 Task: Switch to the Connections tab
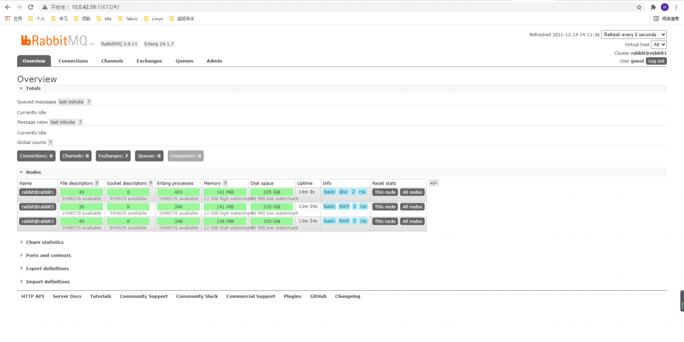coord(73,61)
